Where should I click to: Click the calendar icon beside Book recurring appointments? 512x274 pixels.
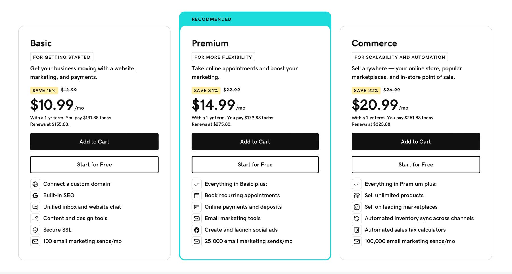click(x=197, y=195)
